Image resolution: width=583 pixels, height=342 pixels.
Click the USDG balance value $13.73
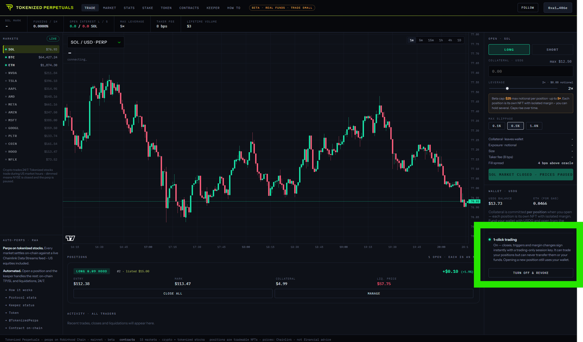tap(495, 204)
